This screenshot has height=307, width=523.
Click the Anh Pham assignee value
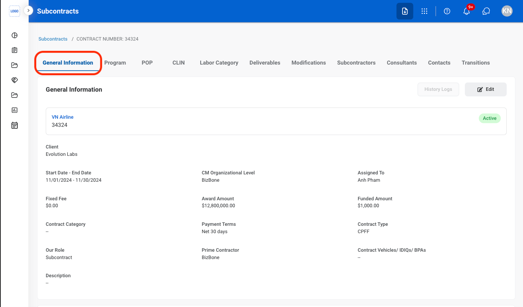tap(369, 180)
